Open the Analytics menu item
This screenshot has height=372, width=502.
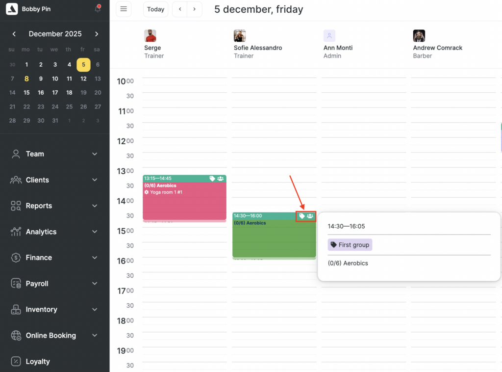41,232
